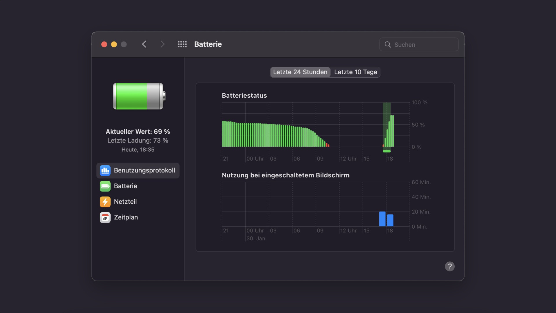
Task: Click the 0 Min. axis label
Action: pos(420,227)
